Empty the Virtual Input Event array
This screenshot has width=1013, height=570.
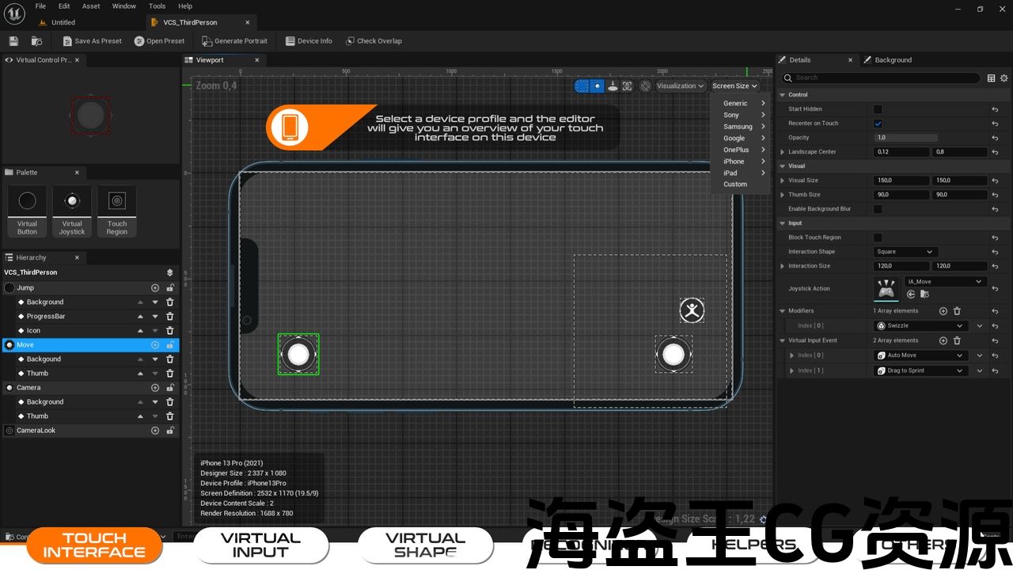pyautogui.click(x=957, y=340)
